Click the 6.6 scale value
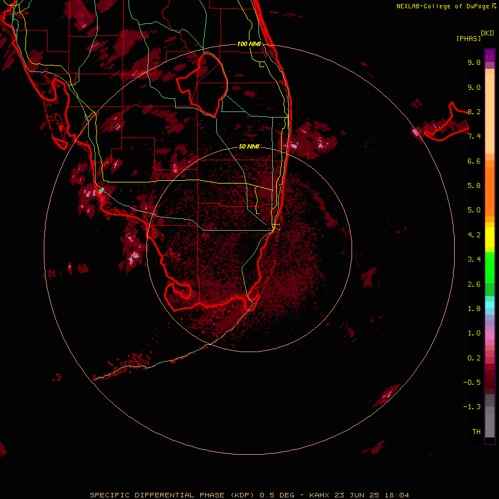 point(474,161)
